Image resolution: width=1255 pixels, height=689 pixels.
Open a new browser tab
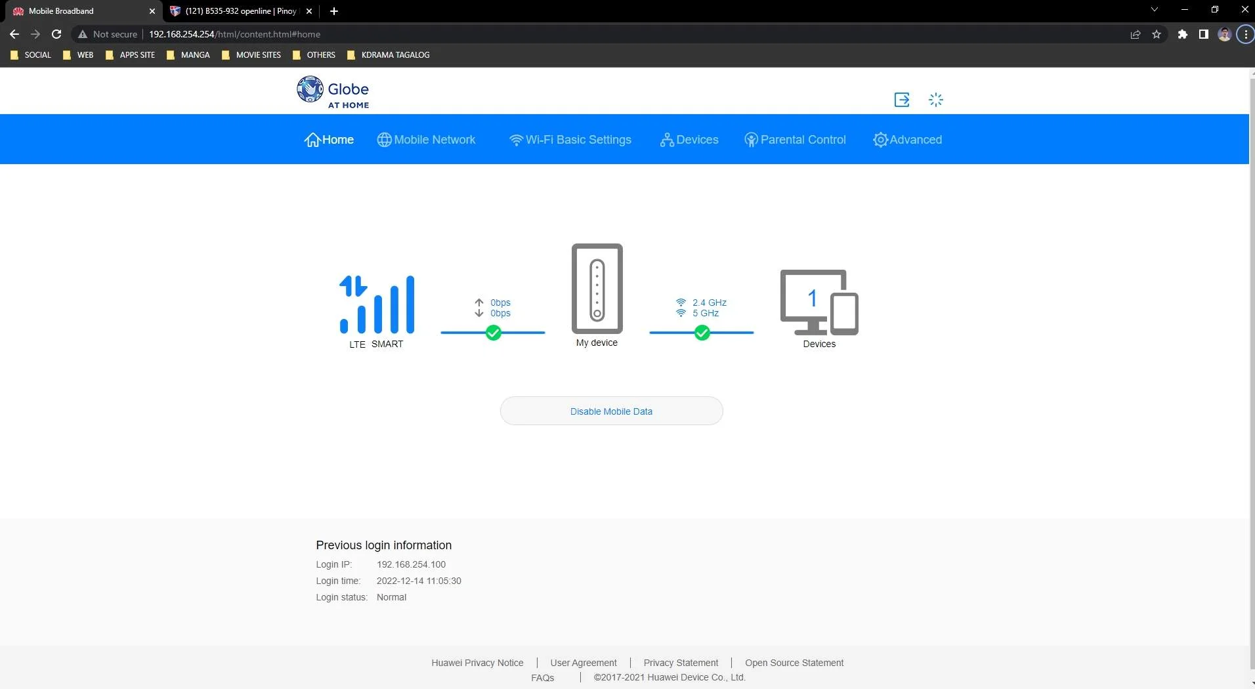tap(334, 11)
